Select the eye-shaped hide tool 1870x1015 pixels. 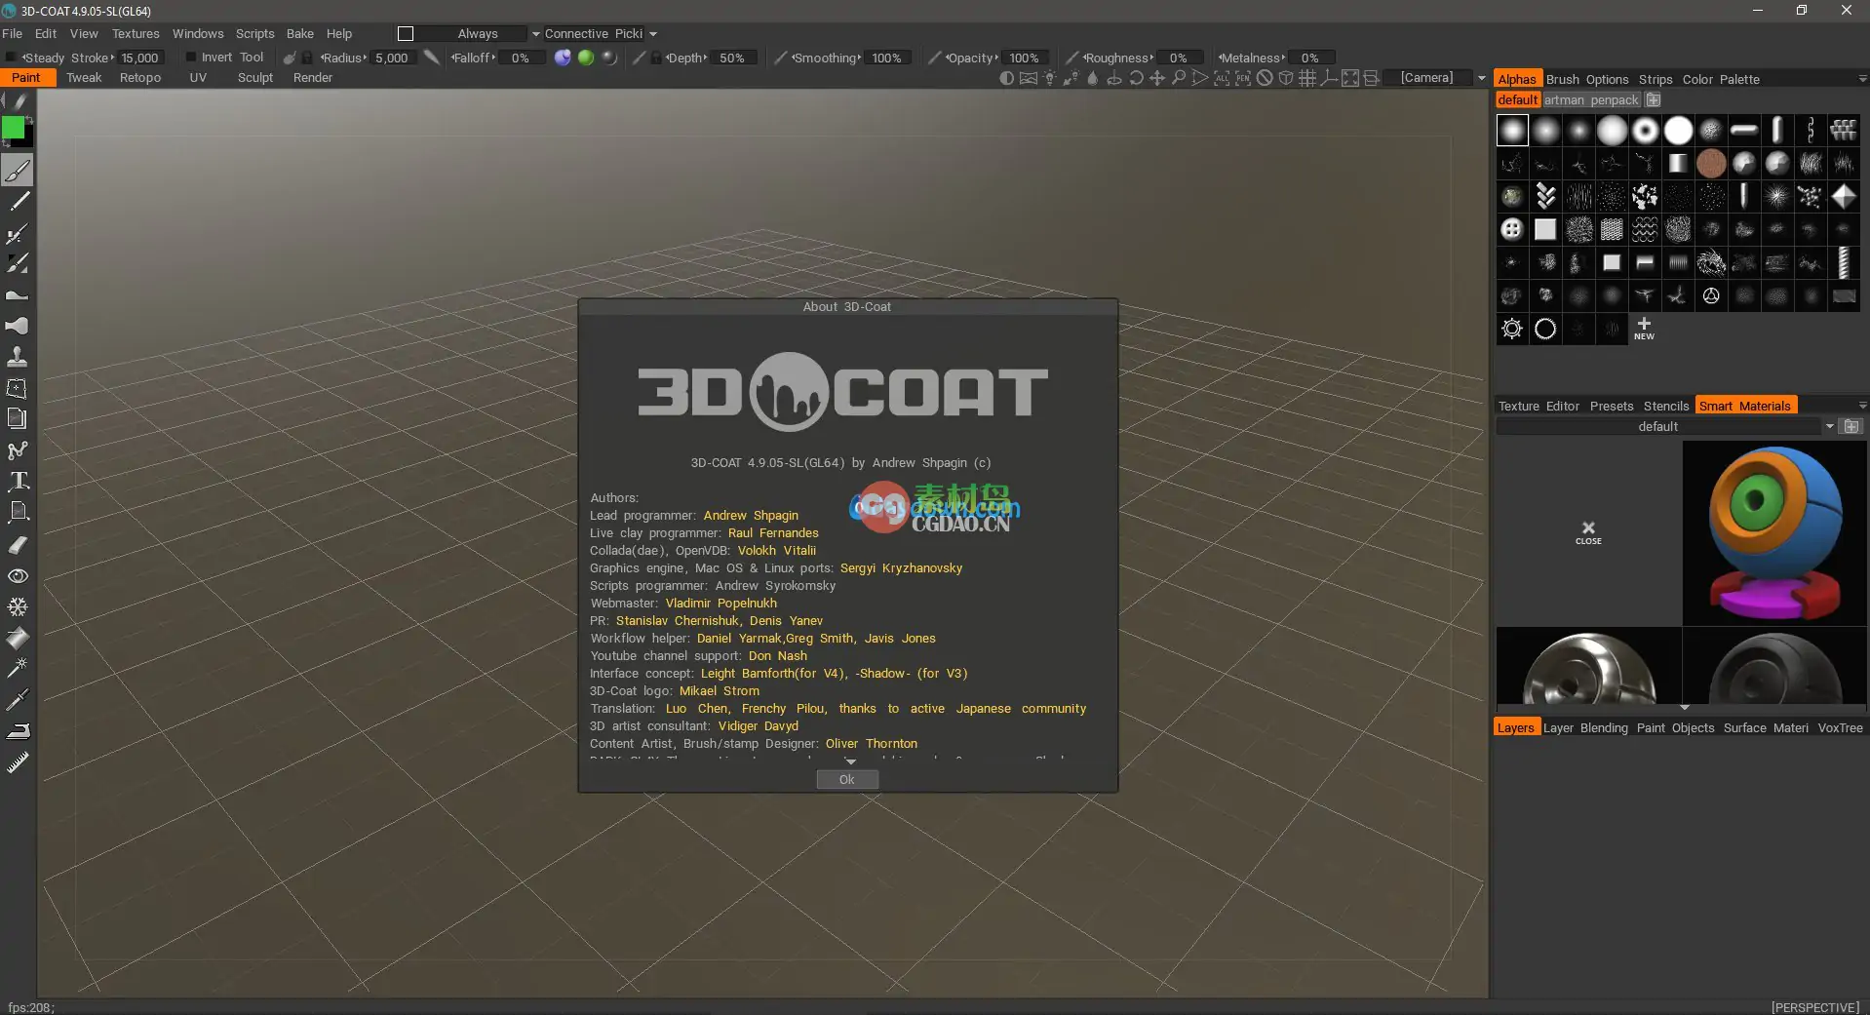[18, 576]
